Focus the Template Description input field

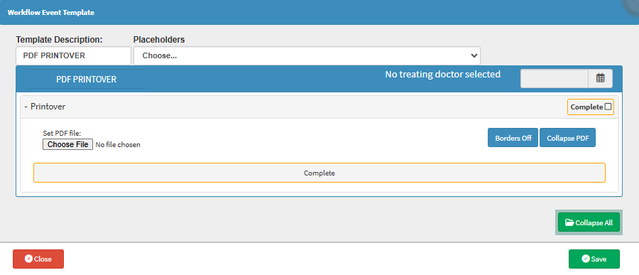[x=73, y=55]
